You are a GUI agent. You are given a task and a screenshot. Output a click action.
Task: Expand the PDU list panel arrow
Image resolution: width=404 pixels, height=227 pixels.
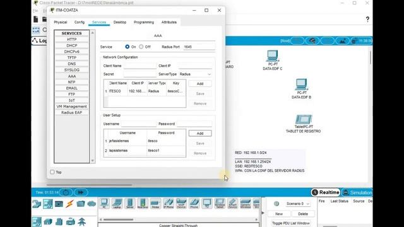[x=263, y=213]
